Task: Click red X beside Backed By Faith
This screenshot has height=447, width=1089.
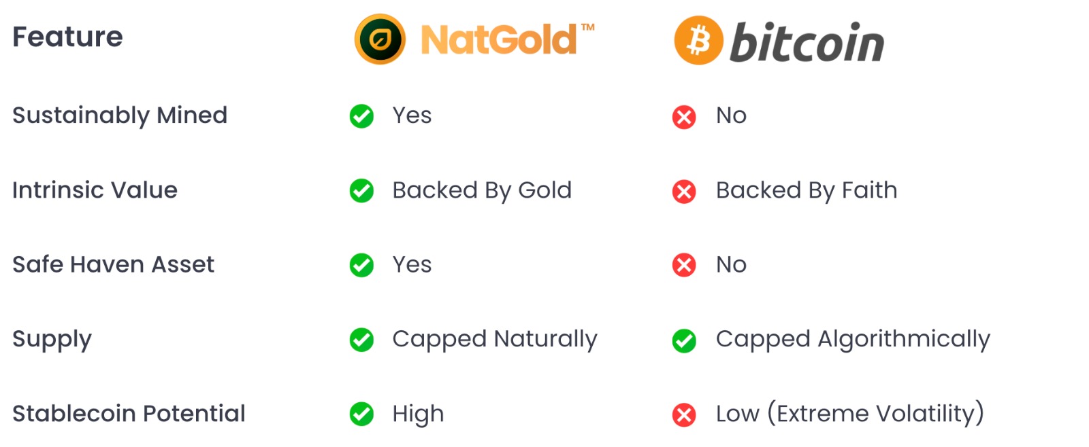Action: (684, 192)
